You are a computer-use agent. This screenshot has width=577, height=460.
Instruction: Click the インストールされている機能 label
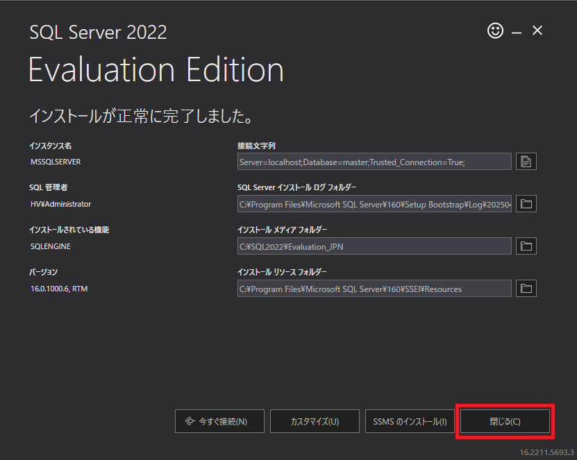(x=69, y=230)
